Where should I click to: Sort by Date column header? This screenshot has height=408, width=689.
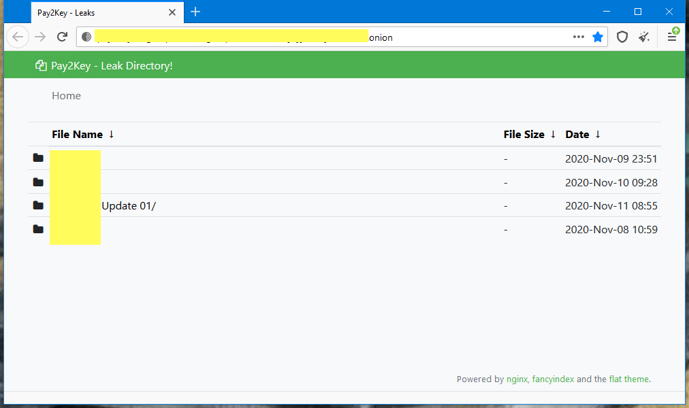(x=577, y=134)
